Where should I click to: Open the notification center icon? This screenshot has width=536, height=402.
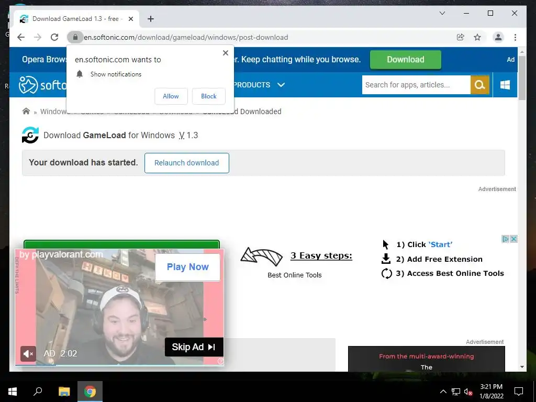click(519, 392)
